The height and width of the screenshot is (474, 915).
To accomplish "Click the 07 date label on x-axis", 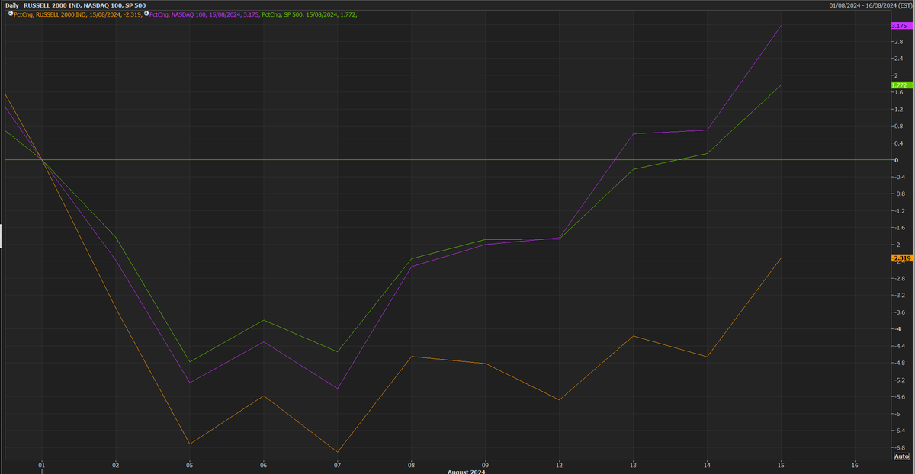I will coord(337,464).
